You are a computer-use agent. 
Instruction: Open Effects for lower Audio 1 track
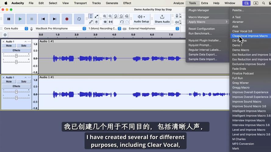pyautogui.click(x=16, y=86)
